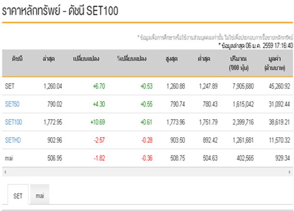Open the SETHD index link

pos(13,140)
